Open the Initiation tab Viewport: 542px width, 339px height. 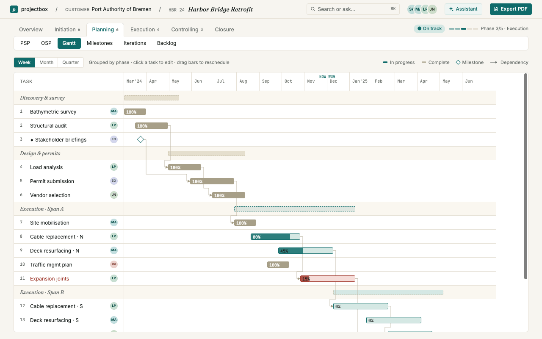coord(67,30)
